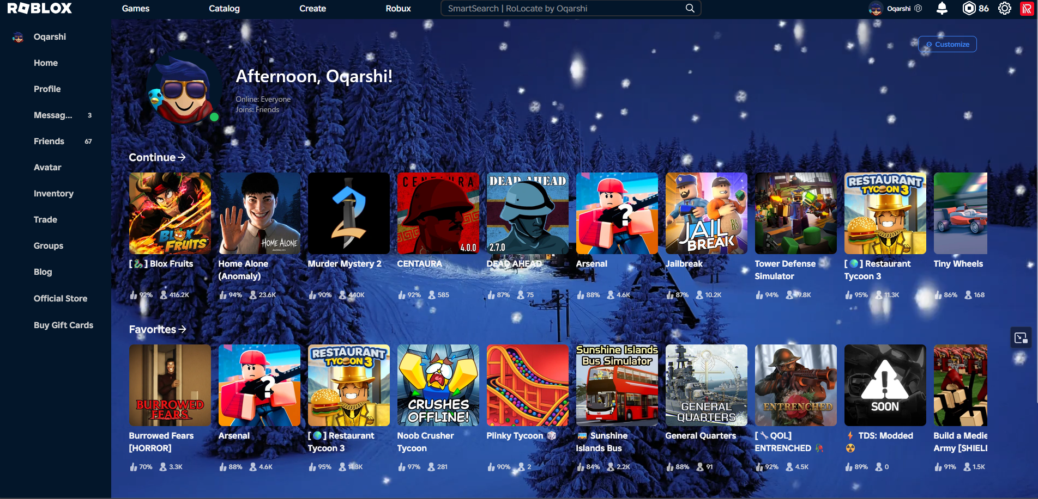
Task: Open the Catalog menu
Action: pos(224,8)
